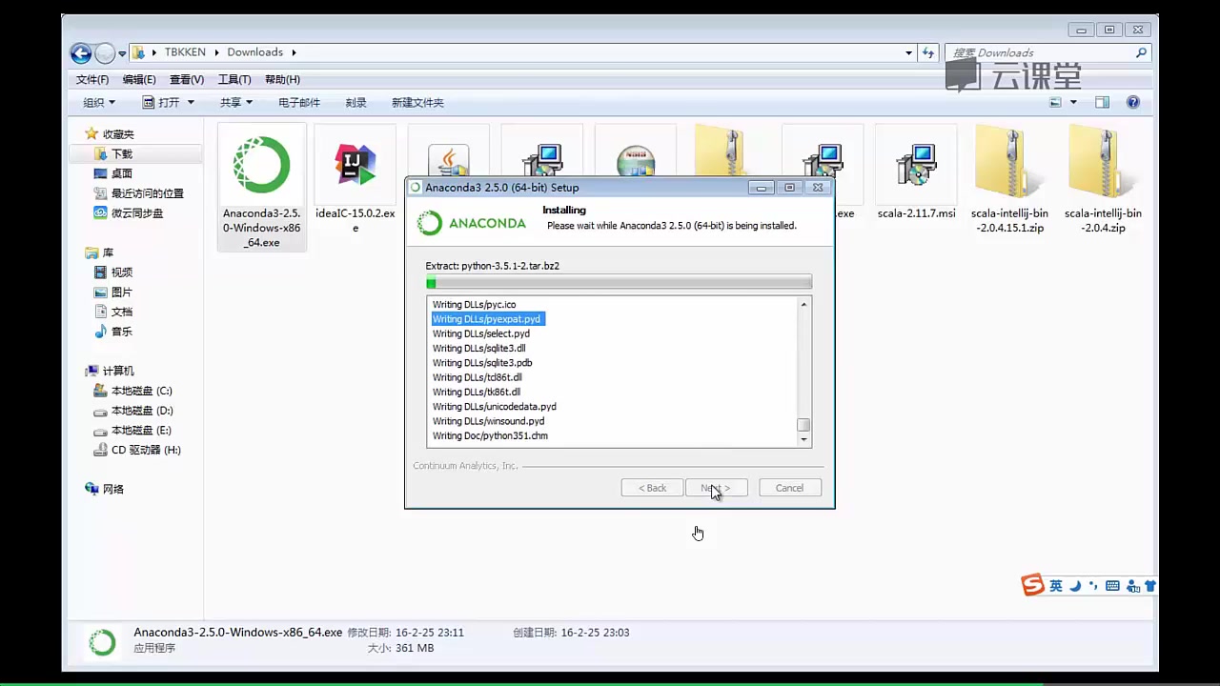This screenshot has height=686, width=1220.
Task: Expand the view options dropdown arrow
Action: click(1073, 102)
